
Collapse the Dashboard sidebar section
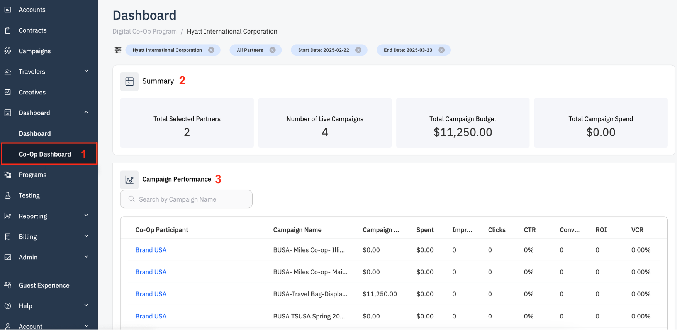click(87, 113)
